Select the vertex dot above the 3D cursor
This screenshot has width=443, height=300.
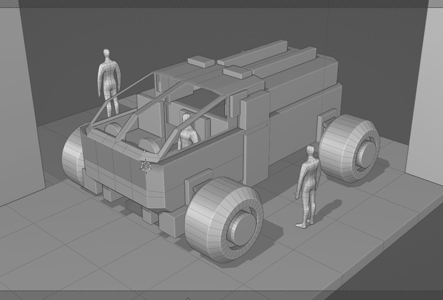pos(144,151)
